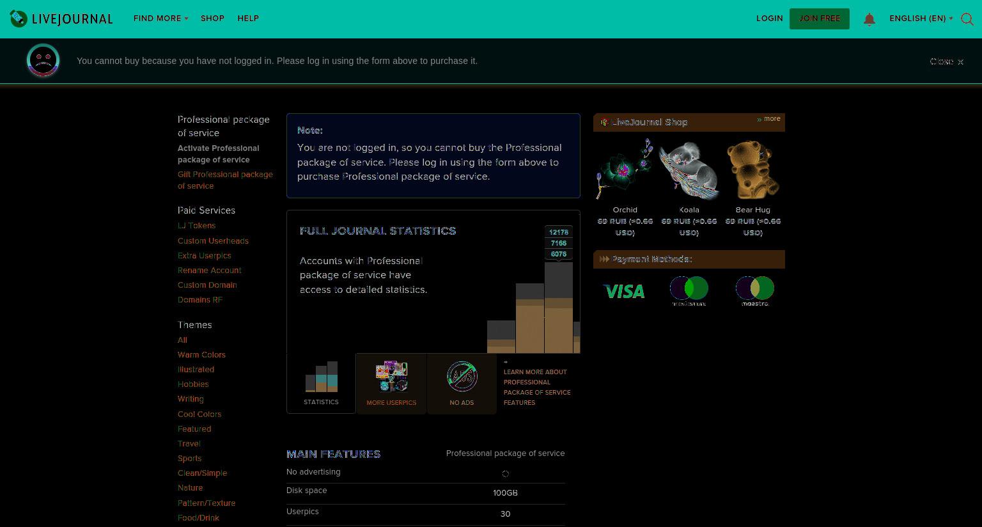Screen dimensions: 982x527
Task: Select the Sports theme category
Action: tap(189, 459)
